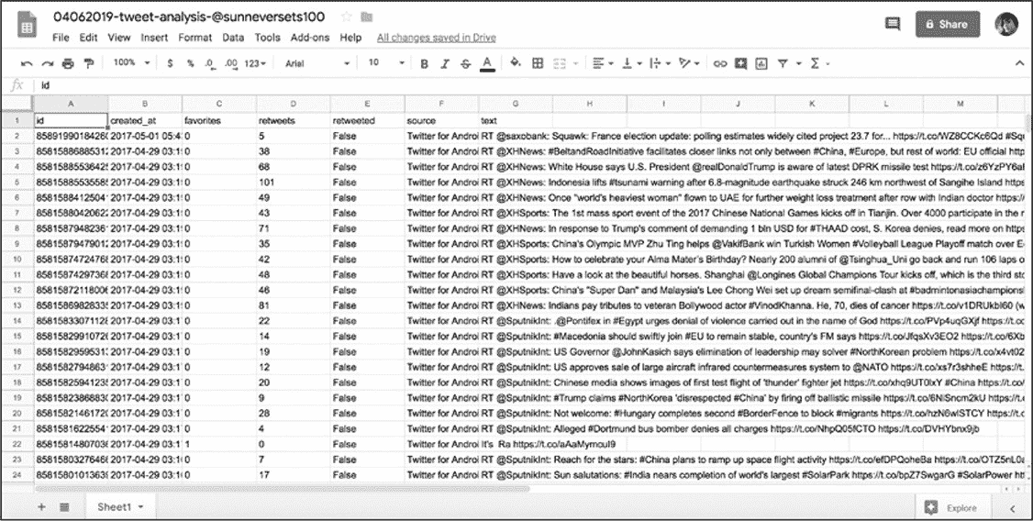The width and height of the screenshot is (1033, 521).
Task: Open the zoom 100% dropdown
Action: pos(129,63)
